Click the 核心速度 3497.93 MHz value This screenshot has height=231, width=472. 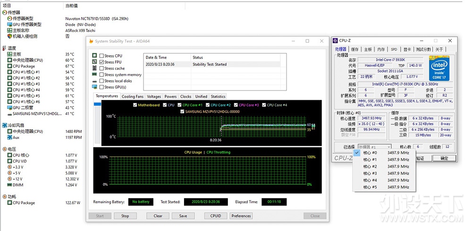pos(371,118)
